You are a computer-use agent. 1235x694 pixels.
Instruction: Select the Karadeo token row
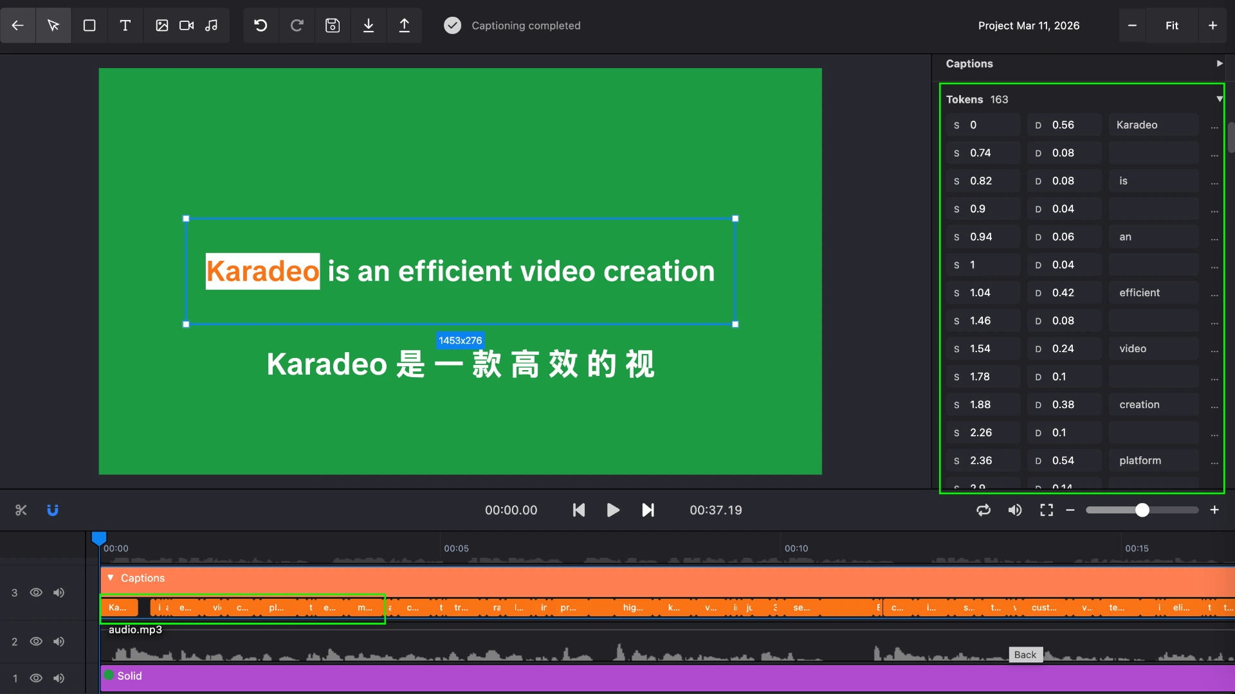pos(1151,125)
